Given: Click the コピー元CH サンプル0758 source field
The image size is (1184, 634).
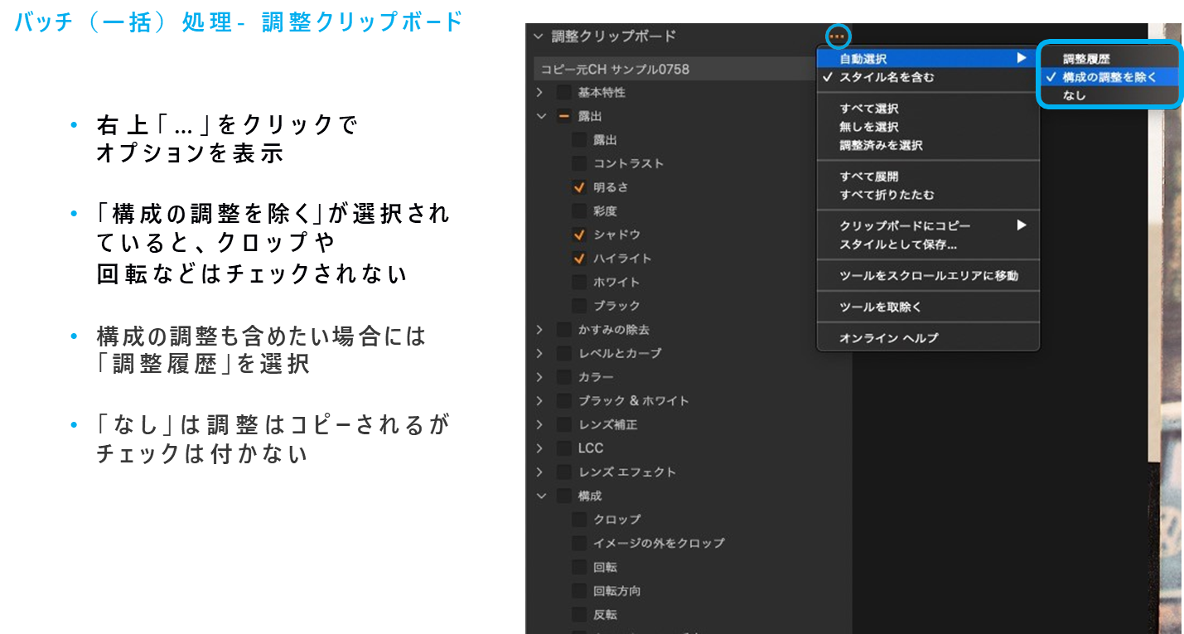Looking at the screenshot, I should pos(674,69).
